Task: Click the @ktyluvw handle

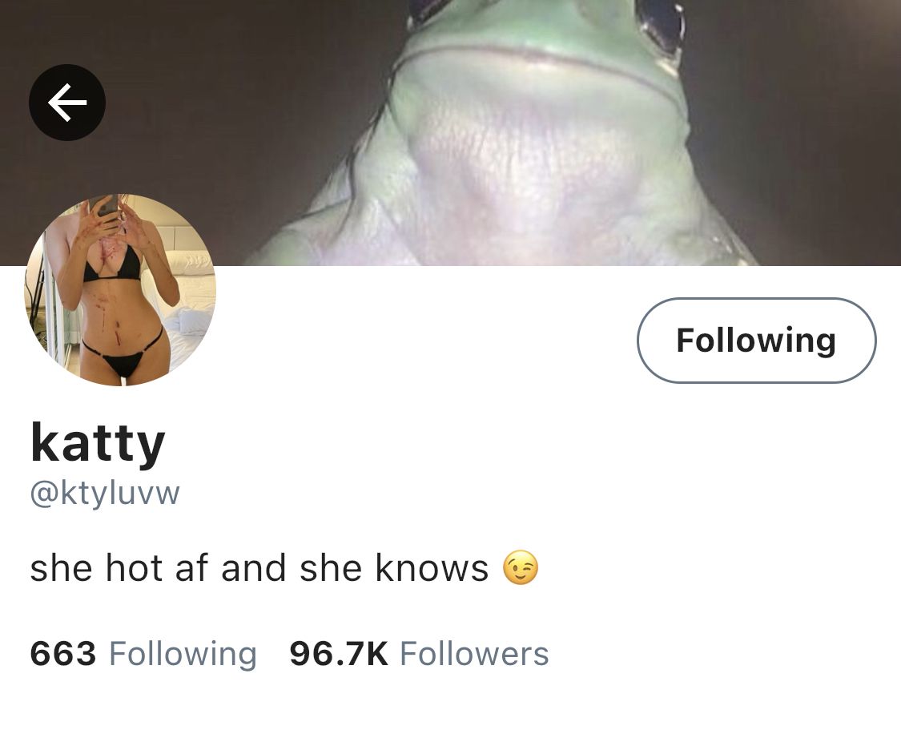Action: [105, 493]
